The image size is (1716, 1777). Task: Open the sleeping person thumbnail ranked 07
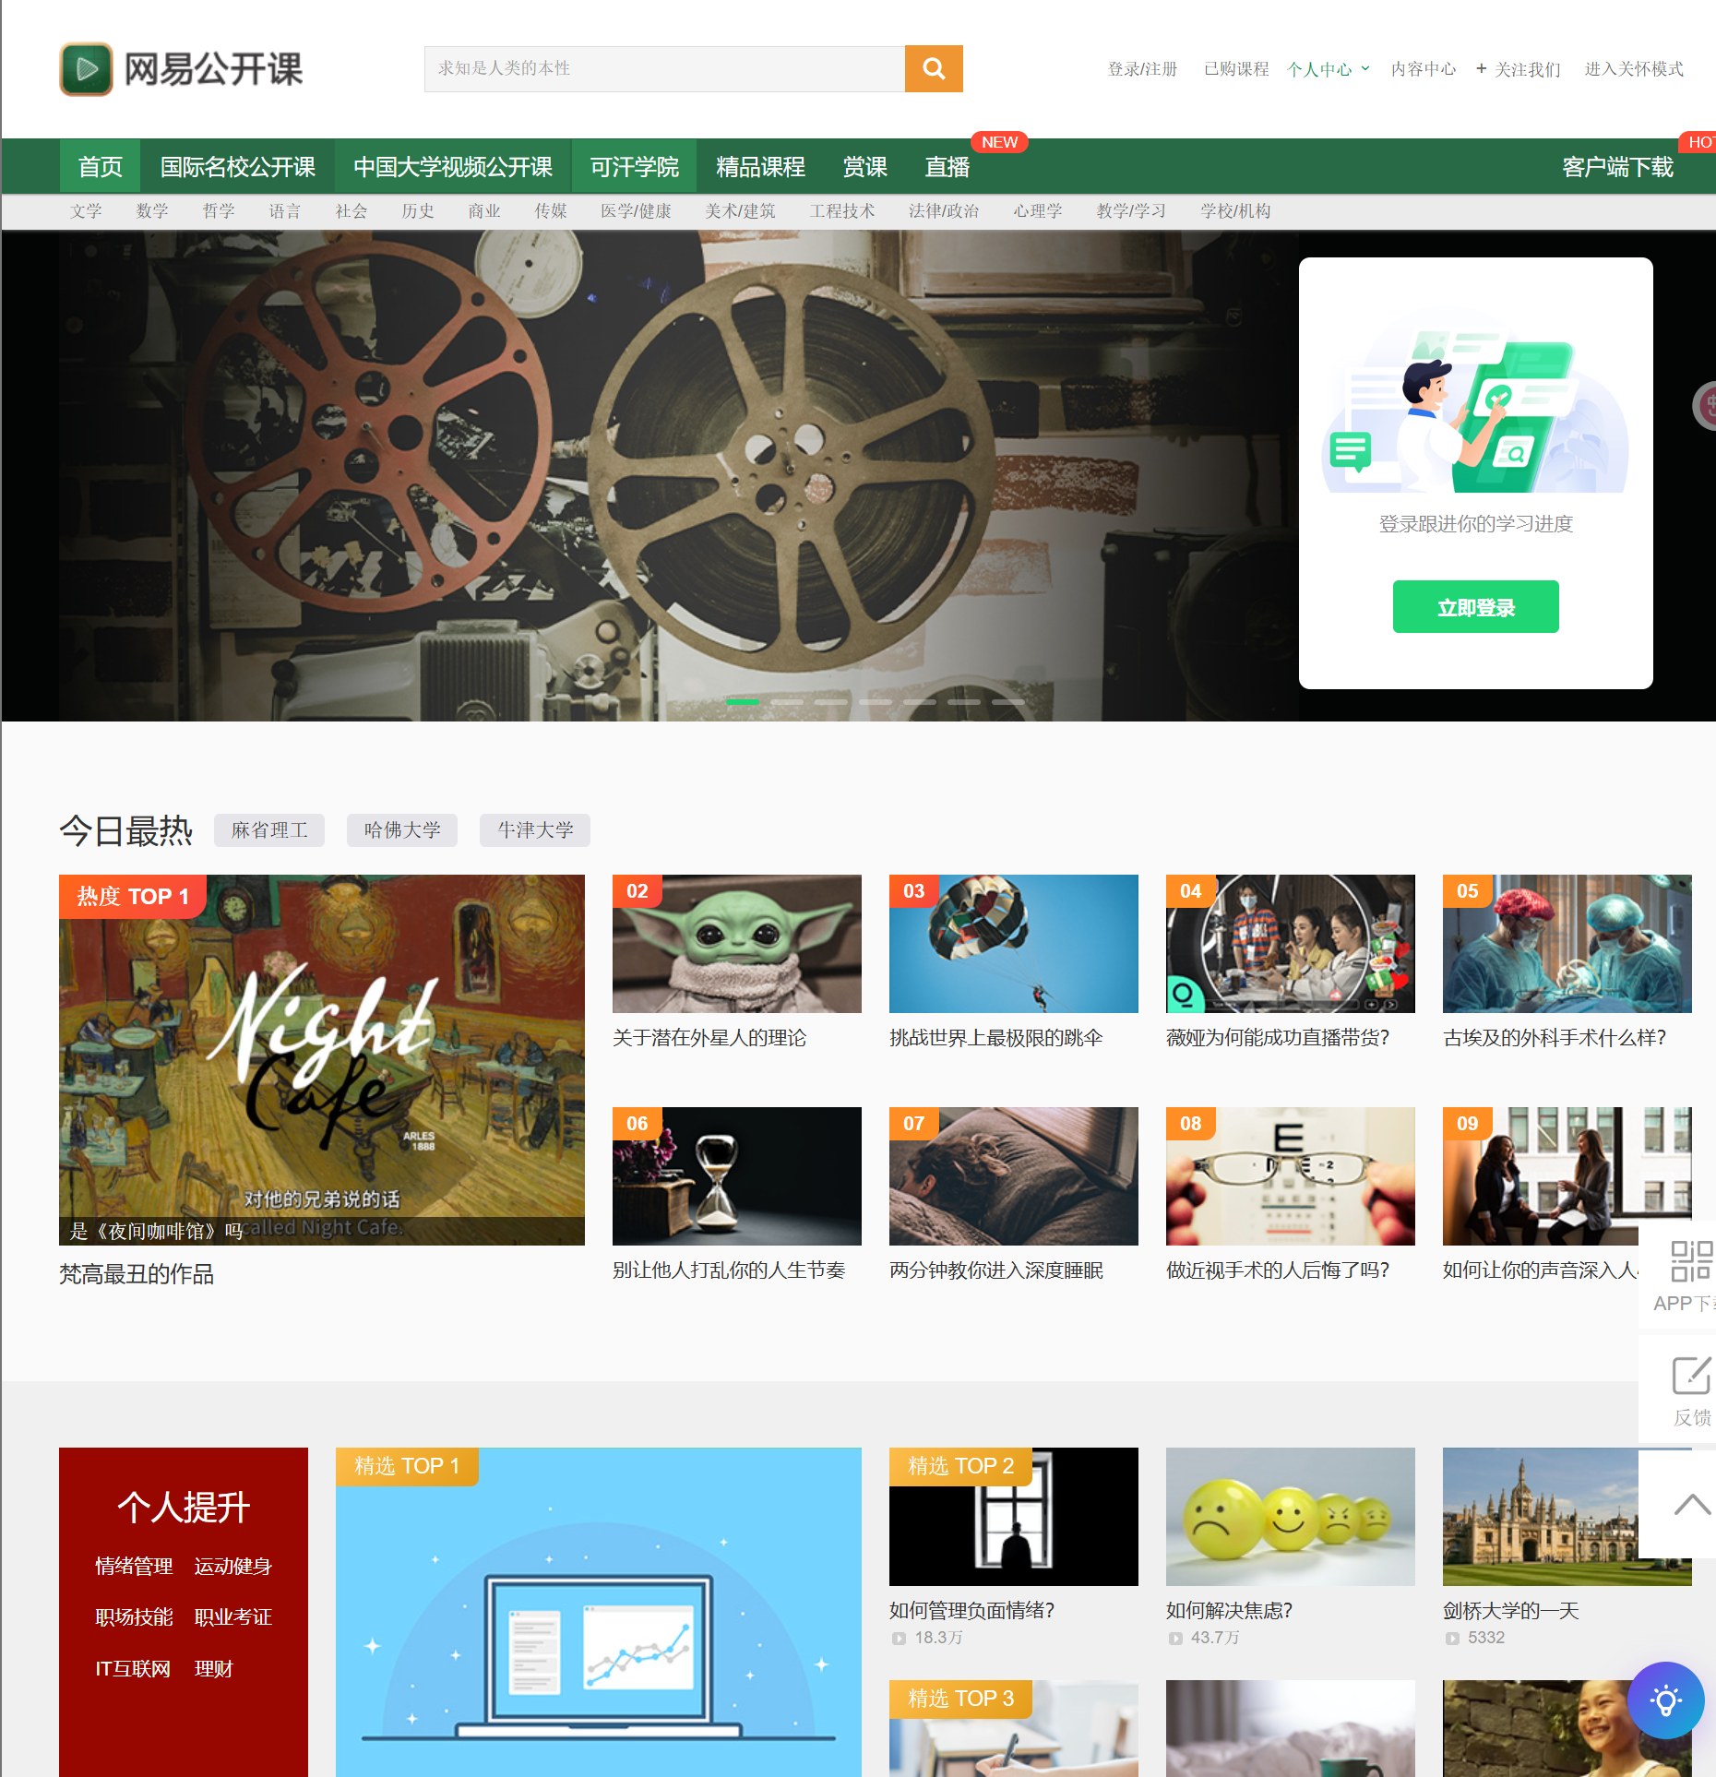[1014, 1176]
